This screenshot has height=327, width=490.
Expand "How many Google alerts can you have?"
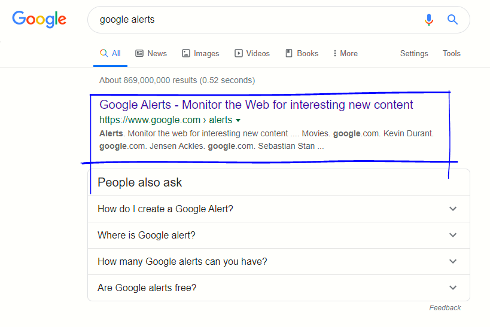pos(453,261)
